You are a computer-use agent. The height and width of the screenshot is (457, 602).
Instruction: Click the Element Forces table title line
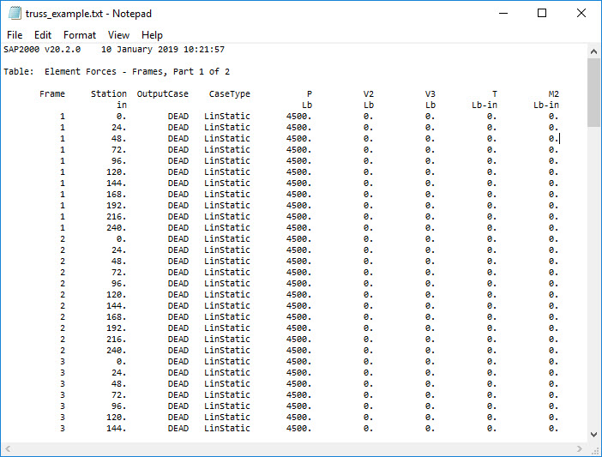(x=117, y=72)
